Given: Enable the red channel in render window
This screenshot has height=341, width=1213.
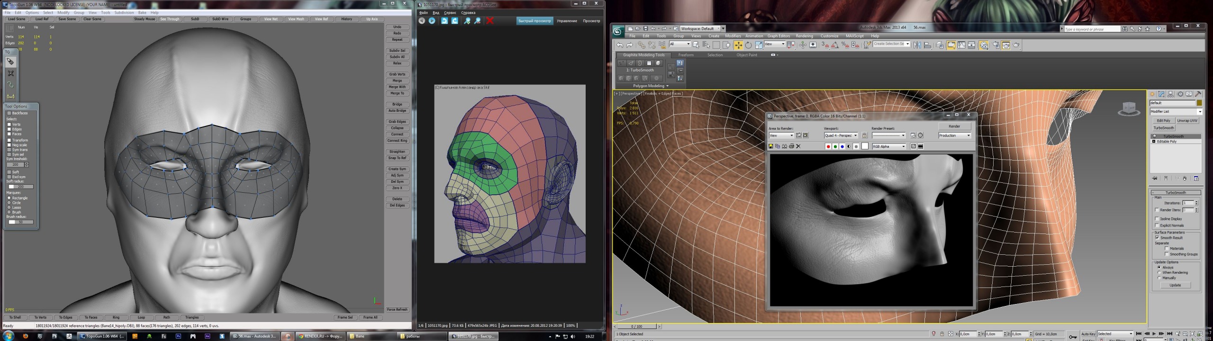Looking at the screenshot, I should tap(828, 146).
